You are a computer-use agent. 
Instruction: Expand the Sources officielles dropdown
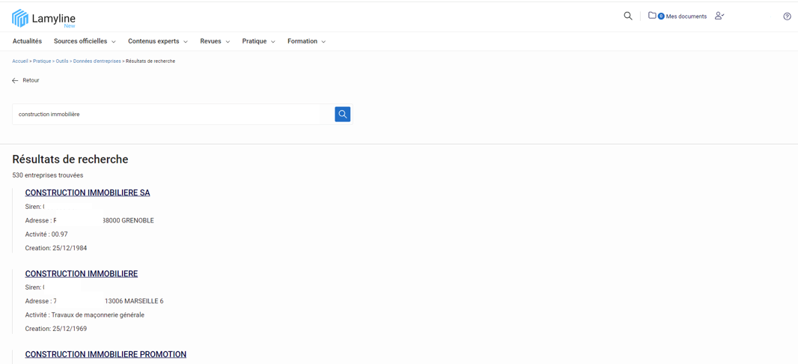84,41
